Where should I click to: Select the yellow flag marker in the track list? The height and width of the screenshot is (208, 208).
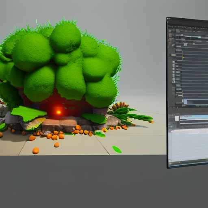click(x=183, y=57)
